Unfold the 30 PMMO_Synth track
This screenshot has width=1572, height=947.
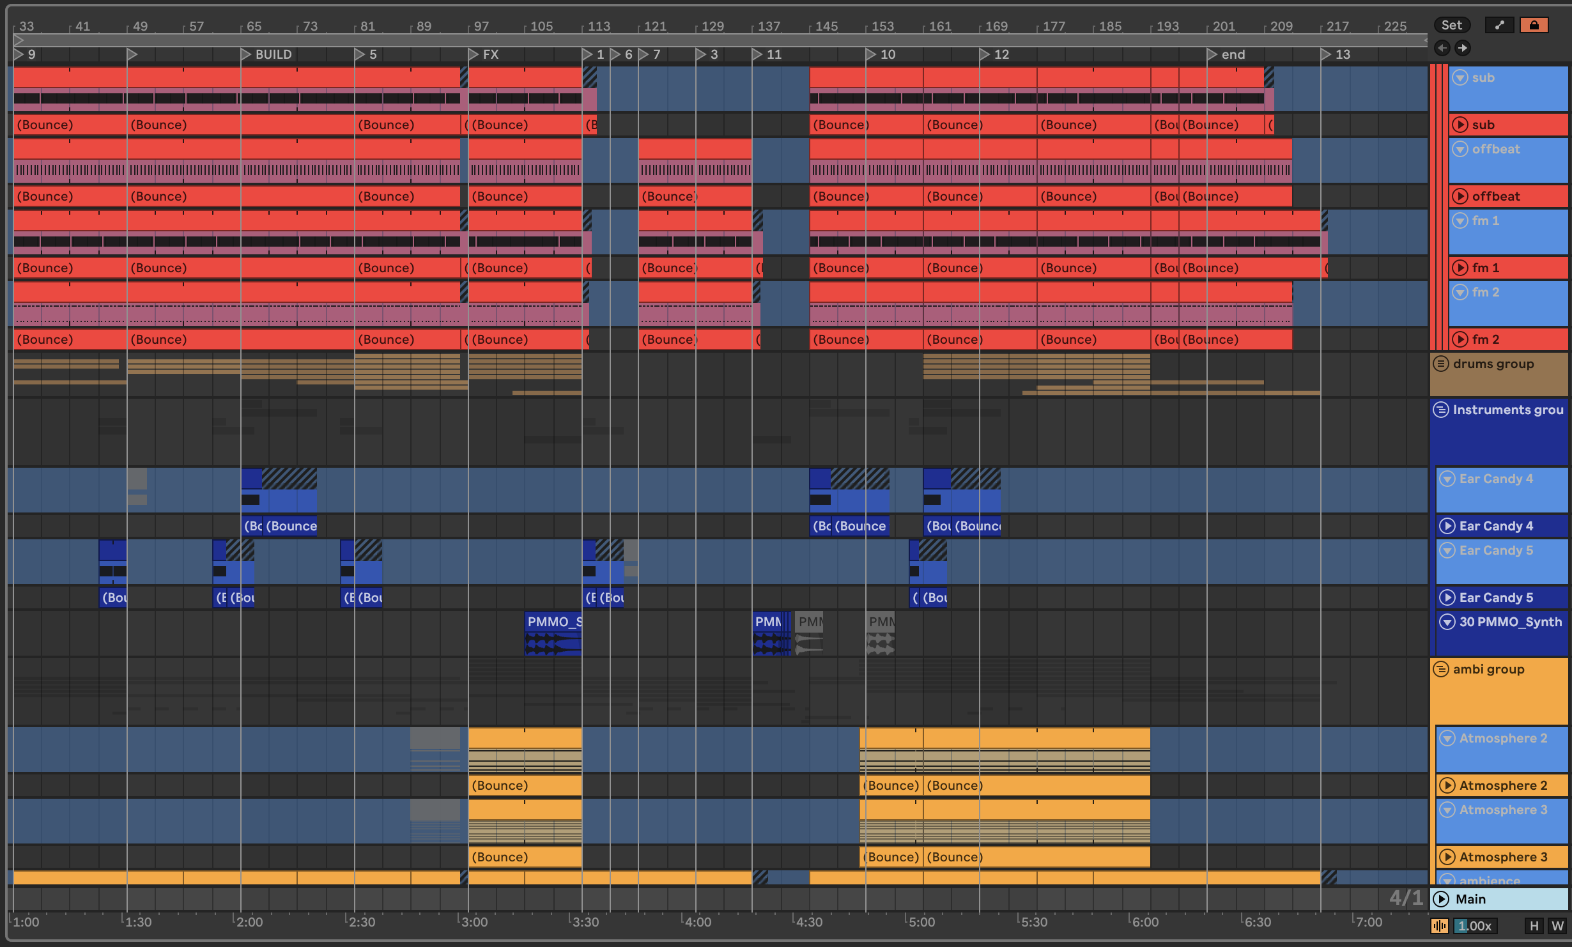[1447, 622]
